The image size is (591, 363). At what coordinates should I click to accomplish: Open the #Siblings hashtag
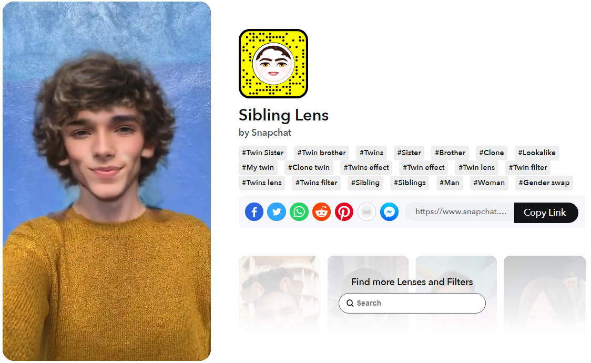click(410, 183)
